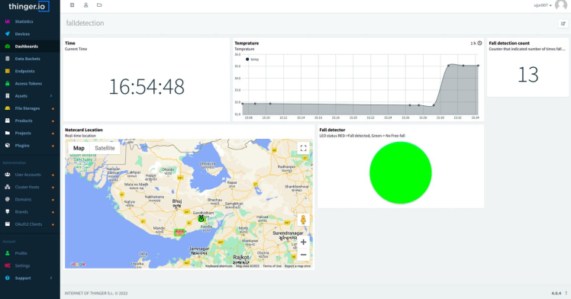The width and height of the screenshot is (571, 299).
Task: Zoom out on the map
Action: (x=303, y=255)
